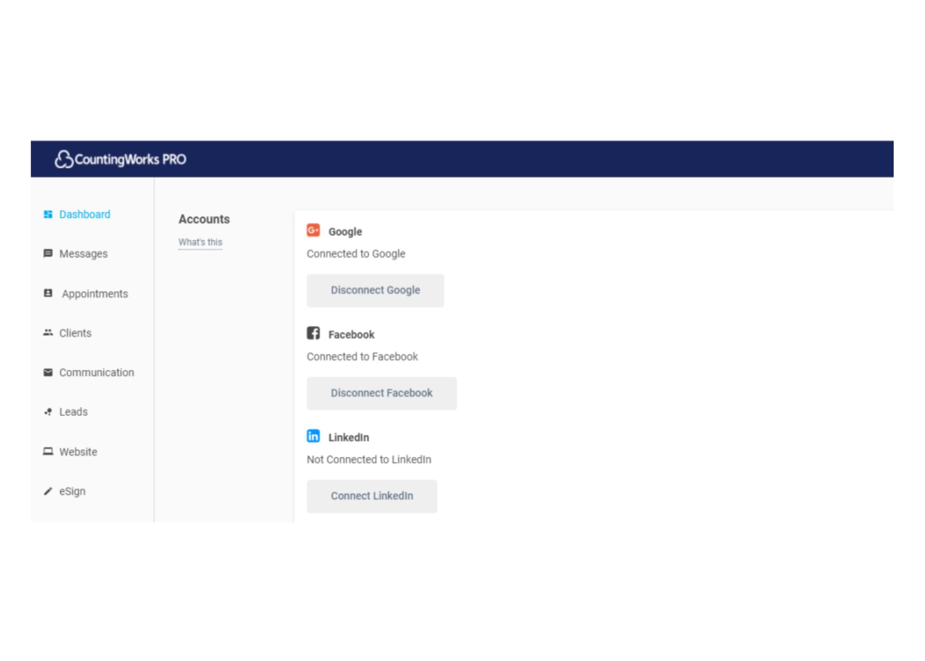Open the Dashboard menu item
This screenshot has height=661, width=925.
point(85,214)
